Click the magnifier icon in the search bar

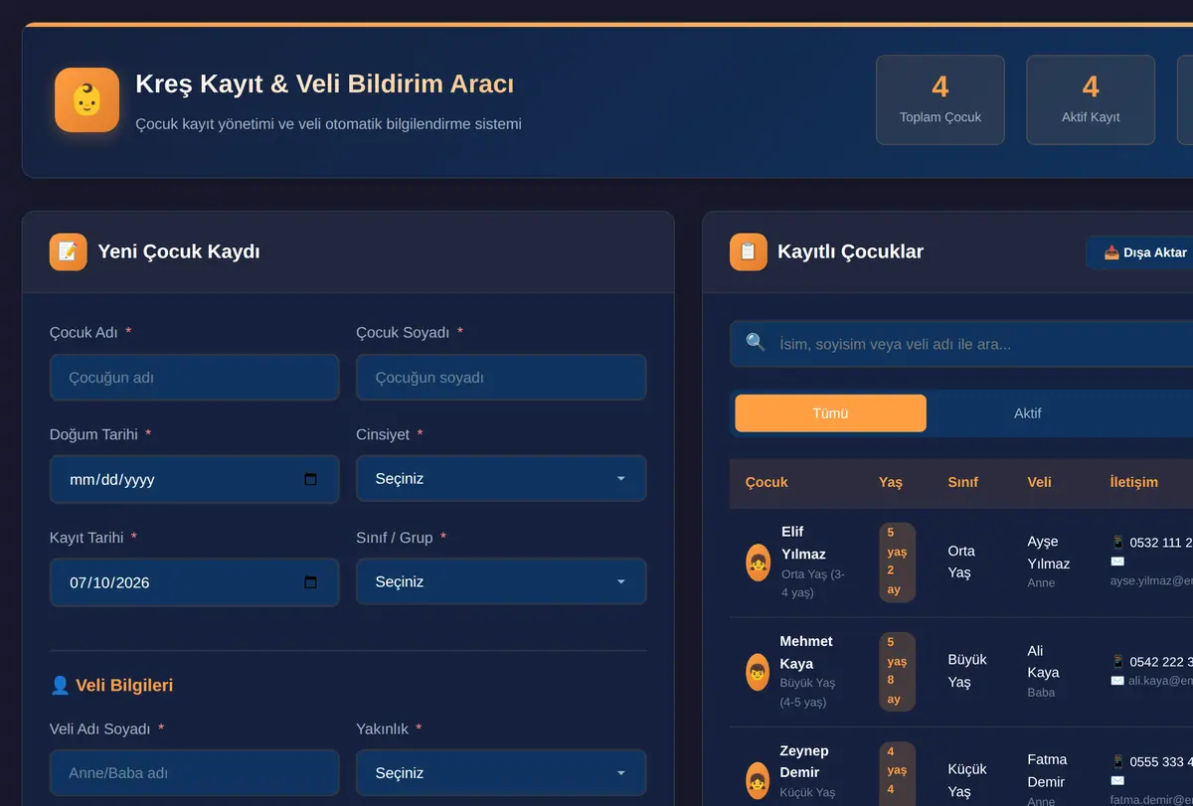(756, 343)
